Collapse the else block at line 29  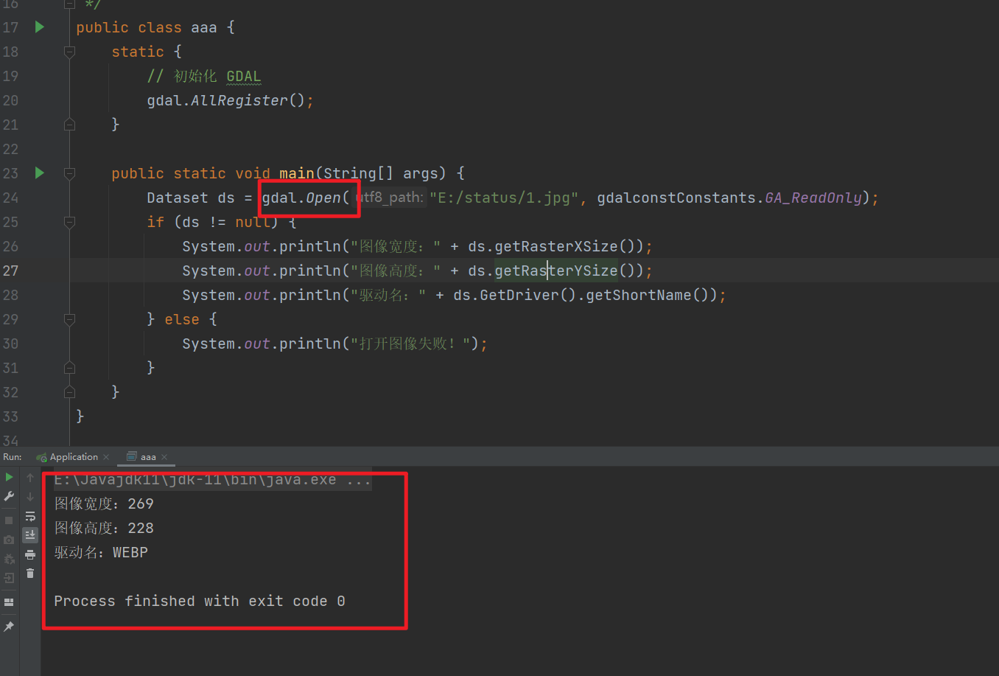point(69,318)
